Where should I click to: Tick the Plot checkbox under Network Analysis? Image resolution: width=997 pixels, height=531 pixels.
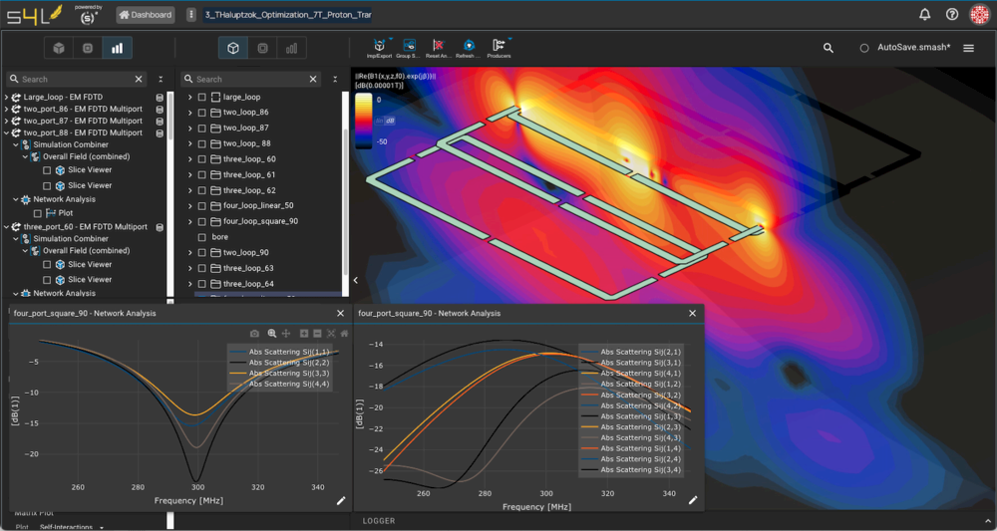pyautogui.click(x=38, y=213)
